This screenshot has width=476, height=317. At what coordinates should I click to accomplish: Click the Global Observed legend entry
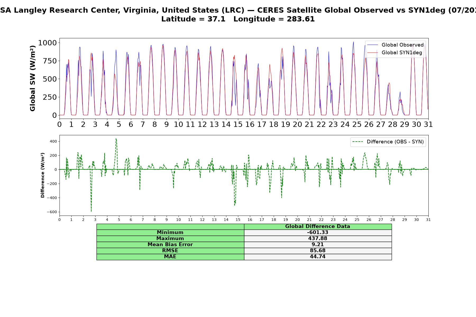tap(395, 45)
